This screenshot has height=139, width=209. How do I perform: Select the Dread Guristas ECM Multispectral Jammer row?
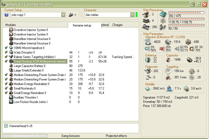pos(40,61)
